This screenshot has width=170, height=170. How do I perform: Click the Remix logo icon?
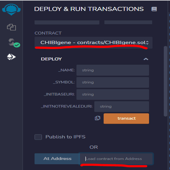click(11, 9)
